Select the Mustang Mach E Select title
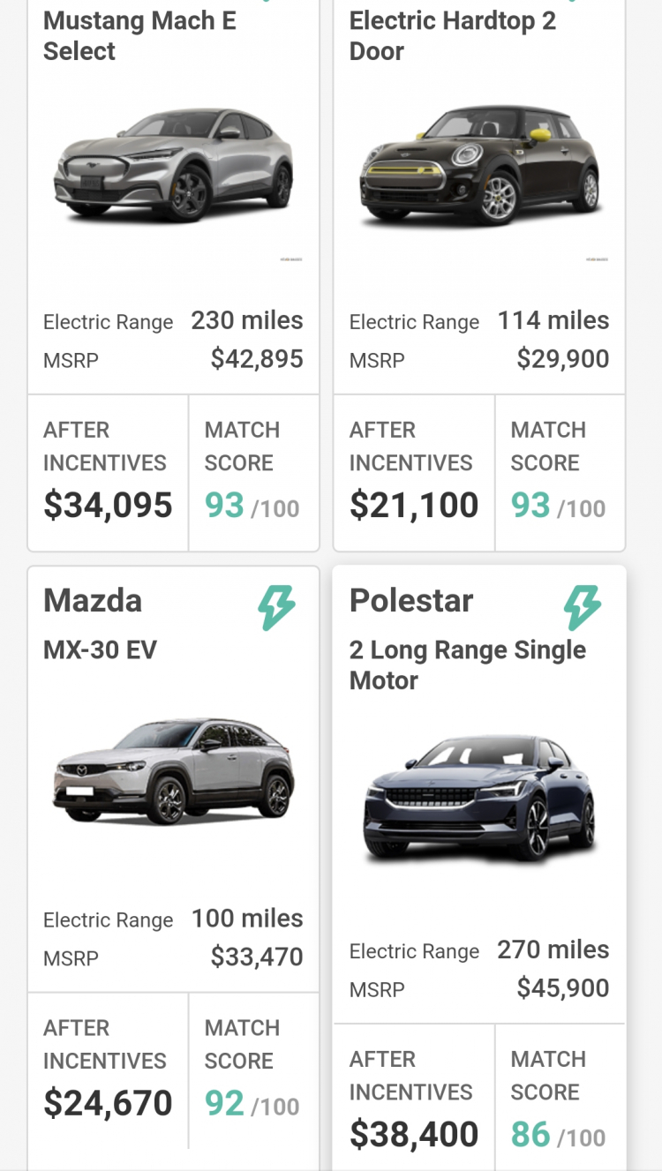 [139, 36]
